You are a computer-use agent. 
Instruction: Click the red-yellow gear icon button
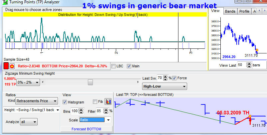tap(12, 66)
